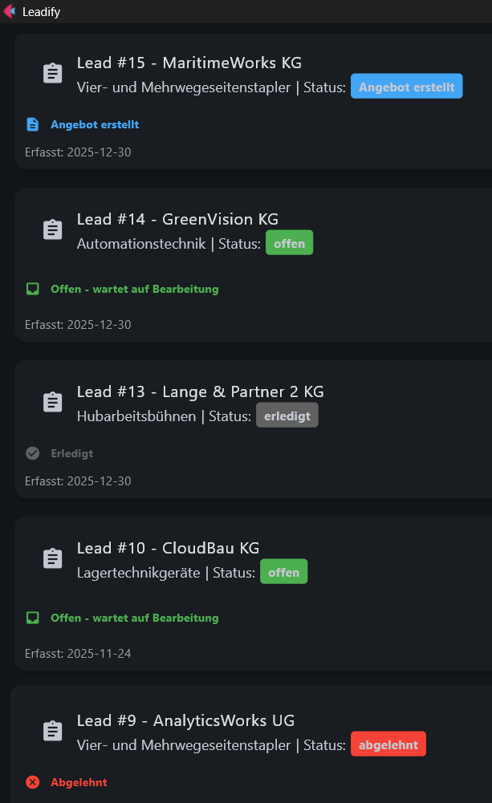Toggle the 'offen' status badge for GreenVision KG
This screenshot has height=803, width=492.
(289, 242)
